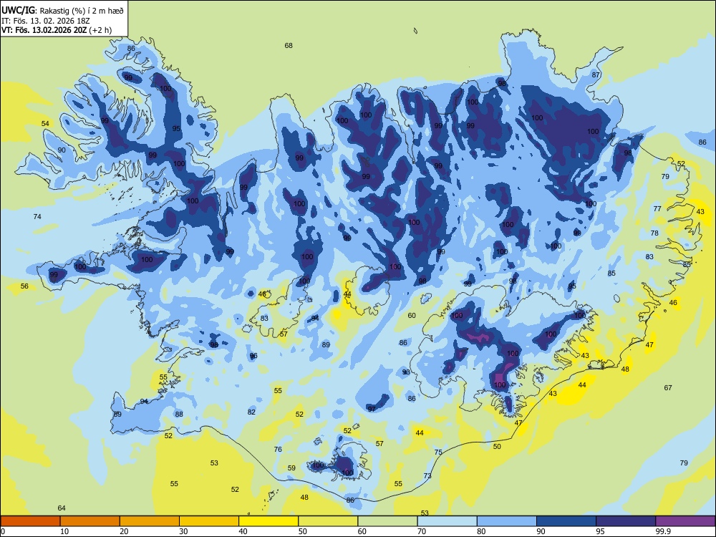Click the value 54 off the Westfjords

(45, 124)
